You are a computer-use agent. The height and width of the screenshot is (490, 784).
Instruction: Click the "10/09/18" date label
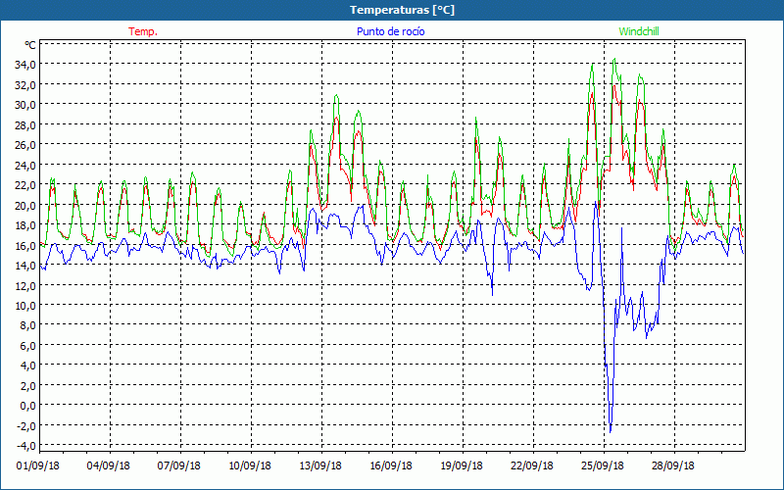(x=250, y=465)
